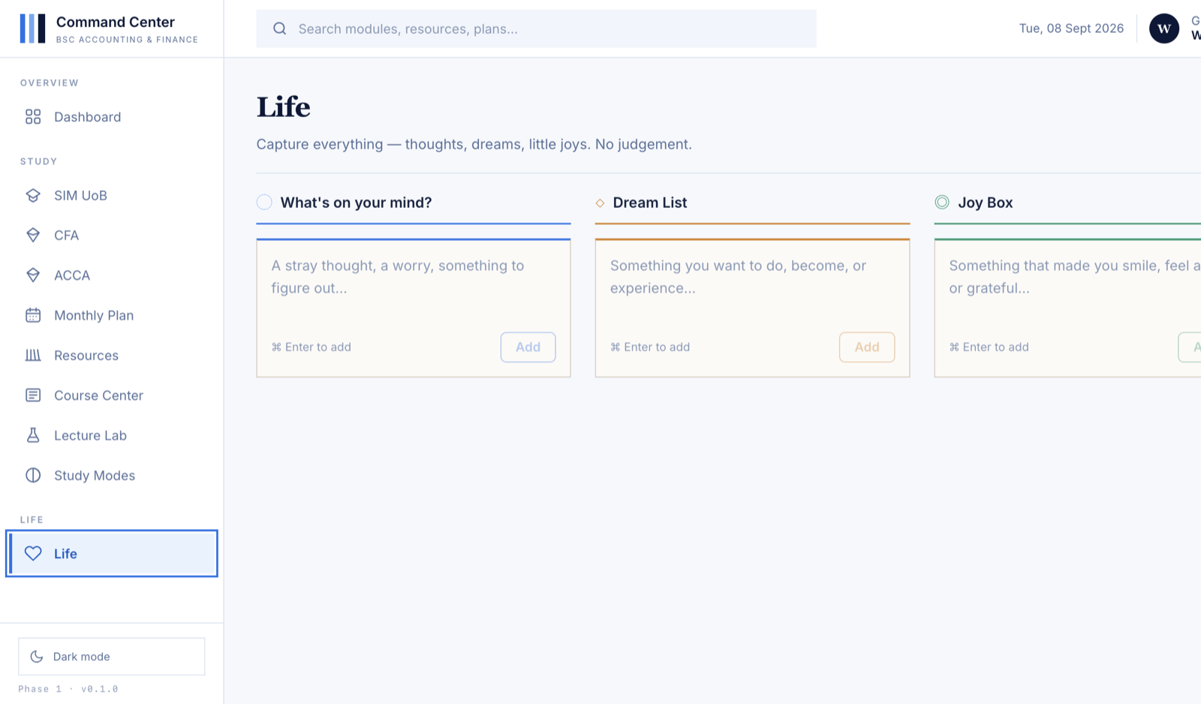Open the Resources library icon

coord(33,355)
